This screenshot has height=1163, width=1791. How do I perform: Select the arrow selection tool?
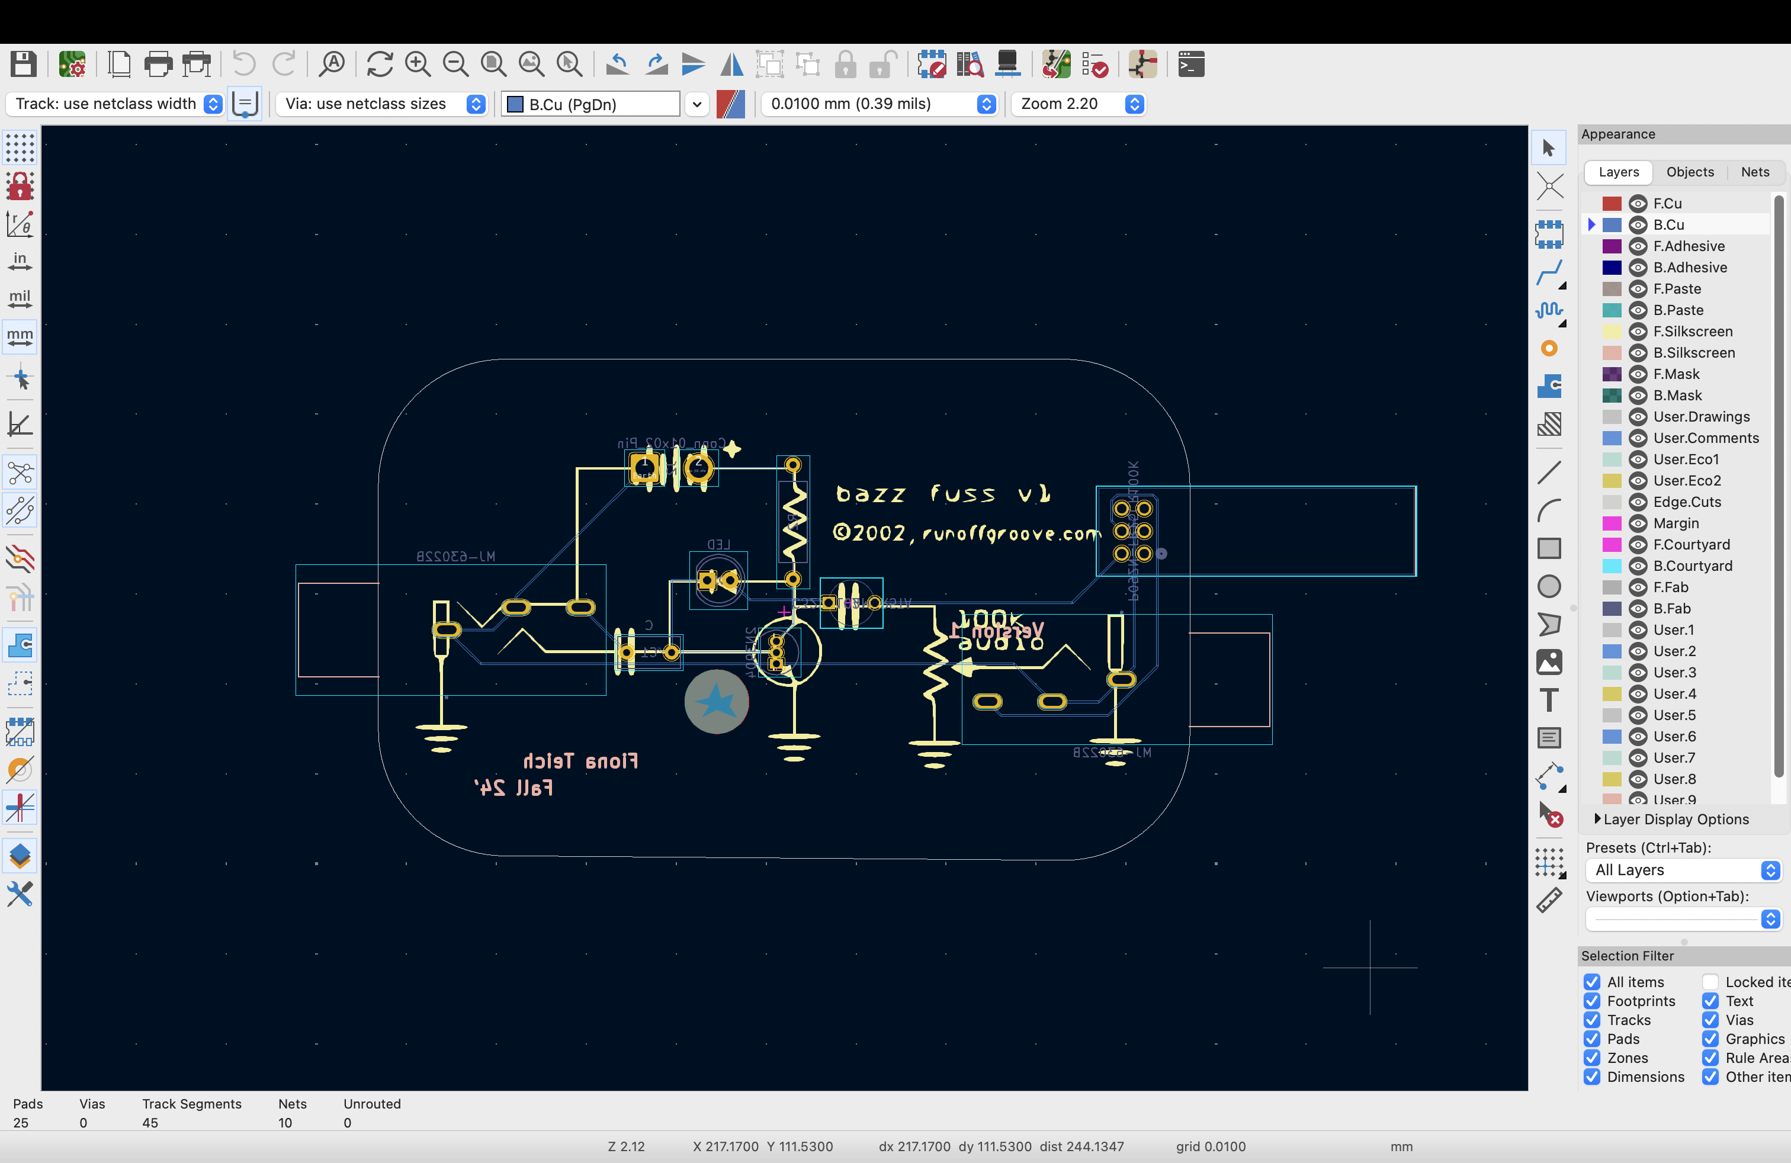pos(1549,147)
